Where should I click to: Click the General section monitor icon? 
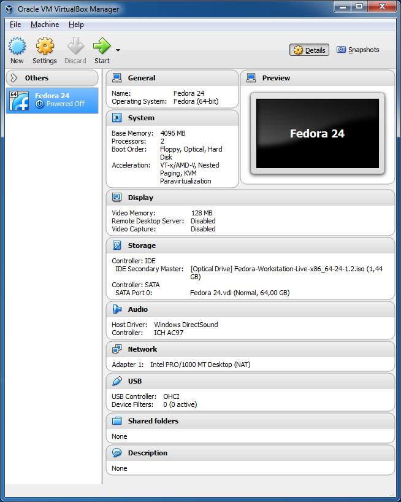coord(117,78)
